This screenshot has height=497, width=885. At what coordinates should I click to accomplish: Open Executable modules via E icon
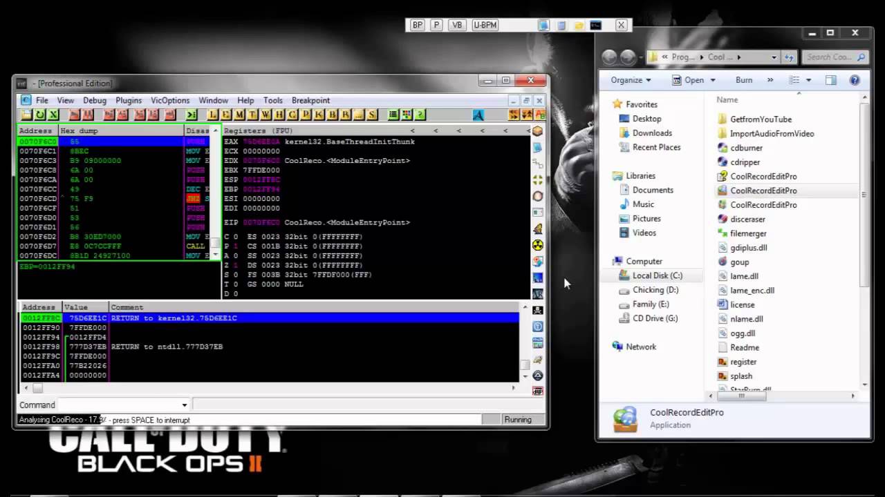(x=226, y=115)
